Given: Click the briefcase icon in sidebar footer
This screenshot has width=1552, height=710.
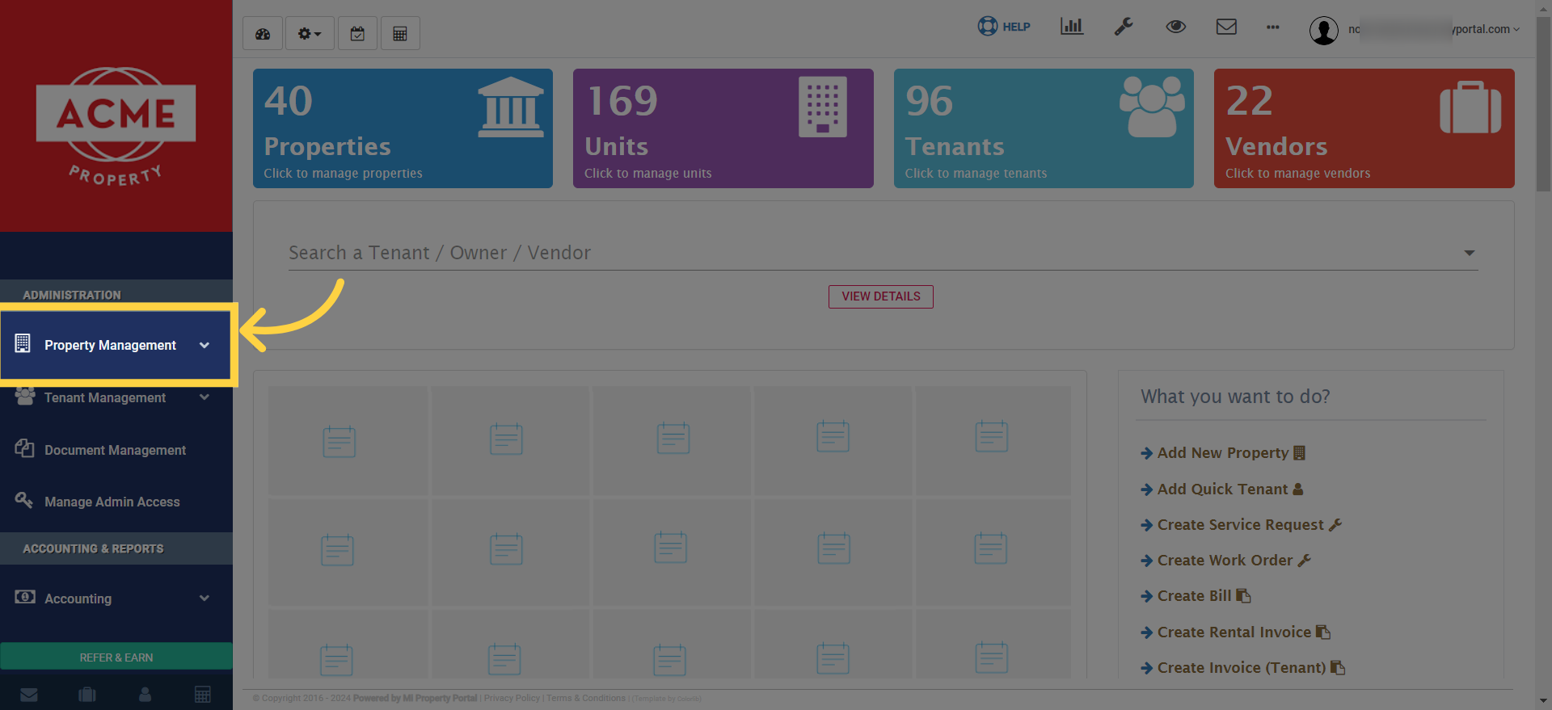Looking at the screenshot, I should pyautogui.click(x=87, y=695).
